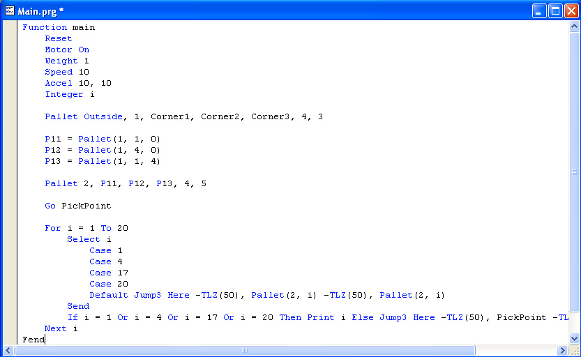This screenshot has width=581, height=357.
Task: Click the 'Send' statement
Action: [78, 306]
